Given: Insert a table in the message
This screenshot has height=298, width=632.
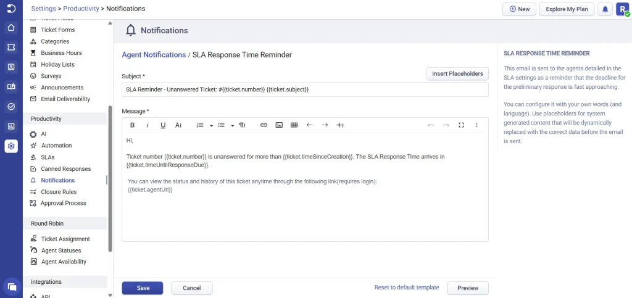Looking at the screenshot, I should click(x=294, y=125).
